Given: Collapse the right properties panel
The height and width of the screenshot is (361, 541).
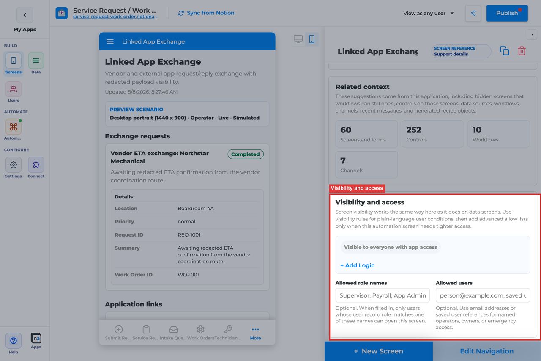Looking at the screenshot, I should coord(532,34).
